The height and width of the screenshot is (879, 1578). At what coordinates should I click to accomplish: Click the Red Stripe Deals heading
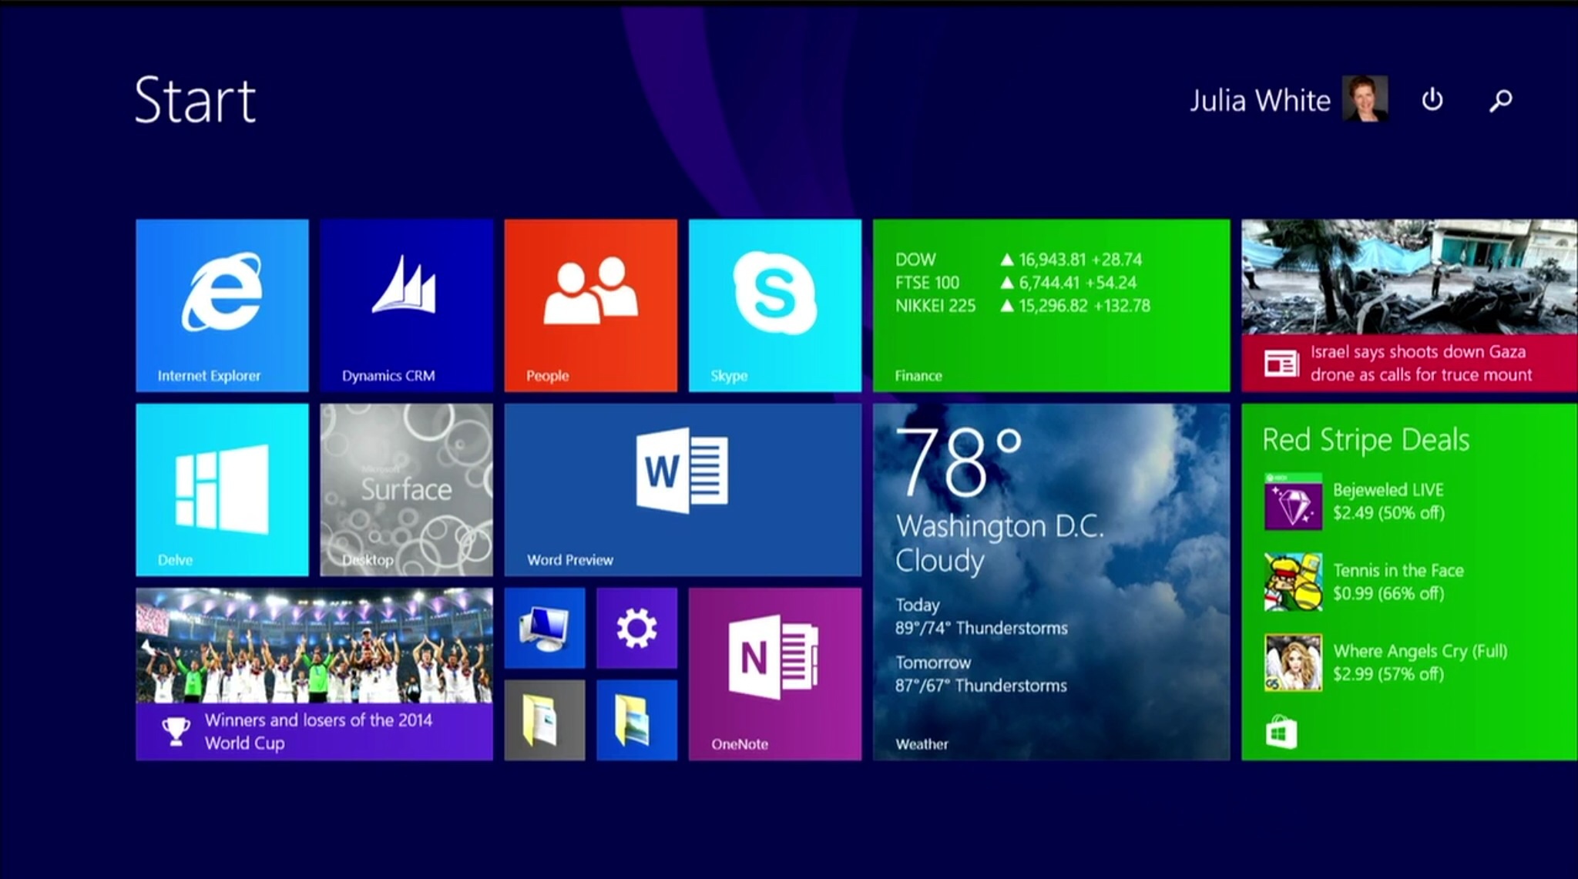(x=1365, y=440)
